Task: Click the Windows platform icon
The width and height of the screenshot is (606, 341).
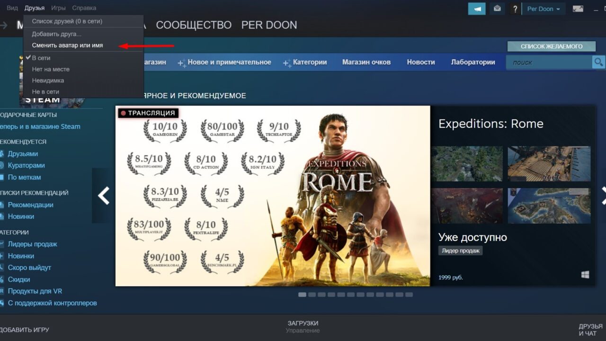Action: click(x=585, y=275)
